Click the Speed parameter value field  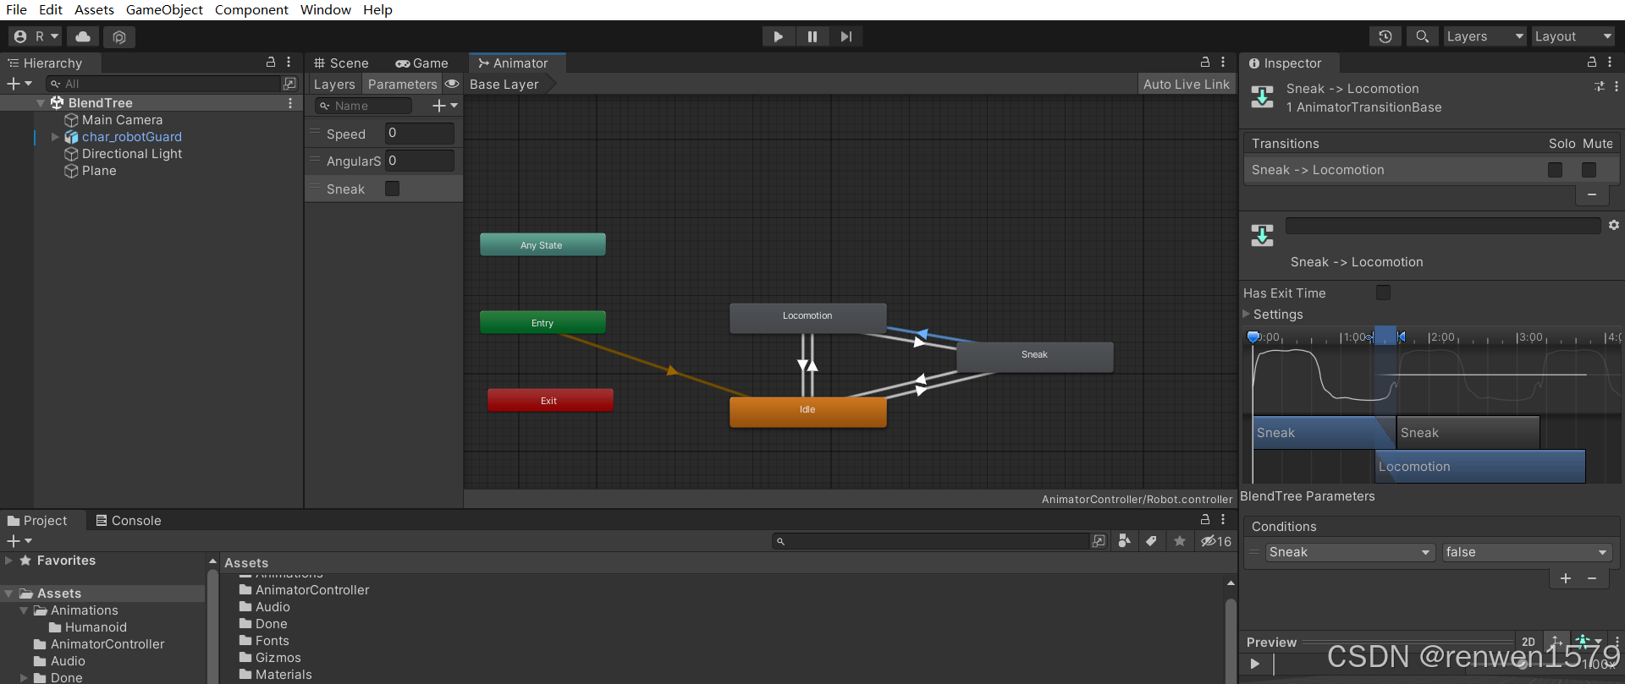point(420,133)
